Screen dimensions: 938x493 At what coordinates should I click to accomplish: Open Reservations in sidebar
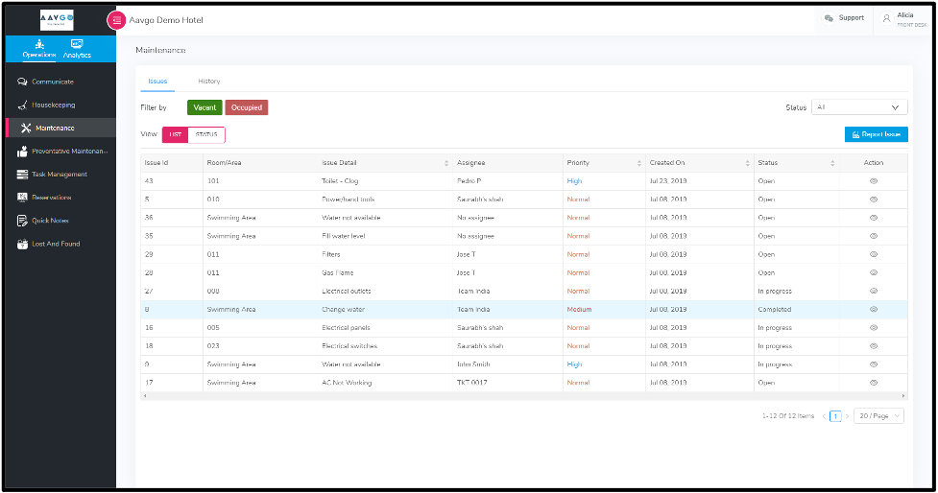[44, 198]
